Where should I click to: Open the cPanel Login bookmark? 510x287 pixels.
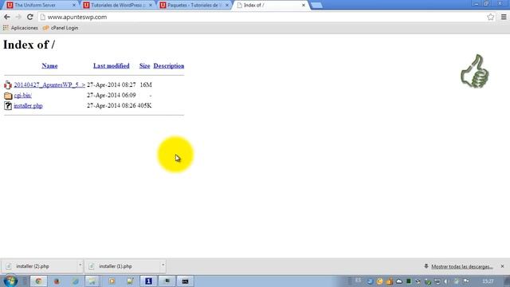point(61,28)
